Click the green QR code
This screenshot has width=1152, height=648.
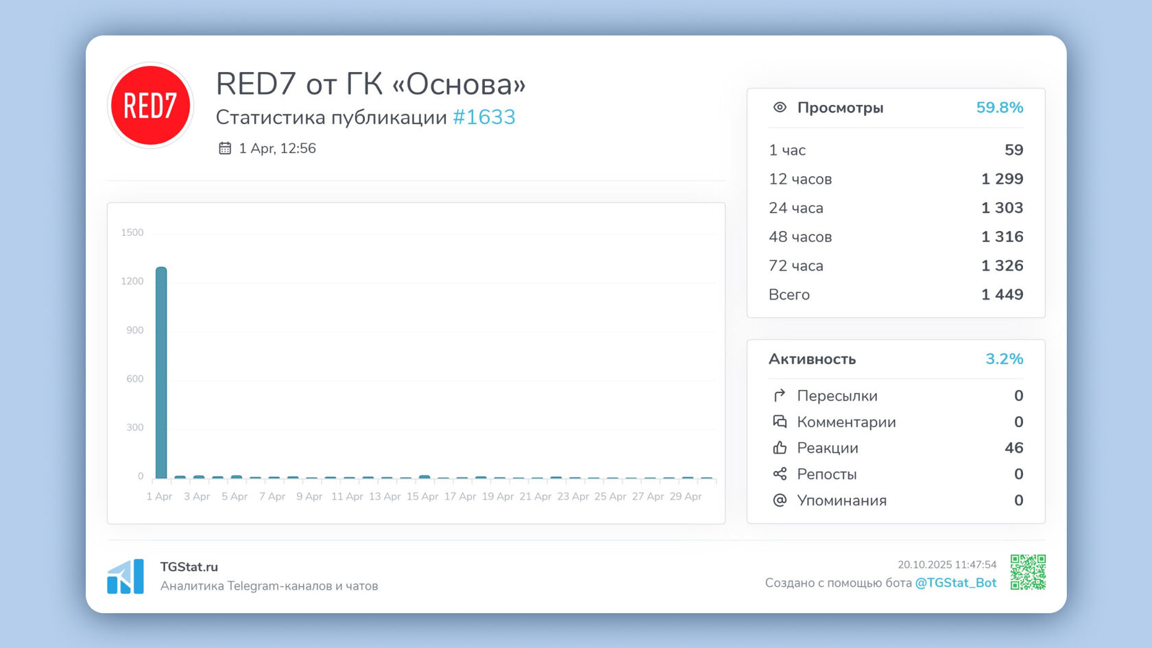click(x=1028, y=572)
